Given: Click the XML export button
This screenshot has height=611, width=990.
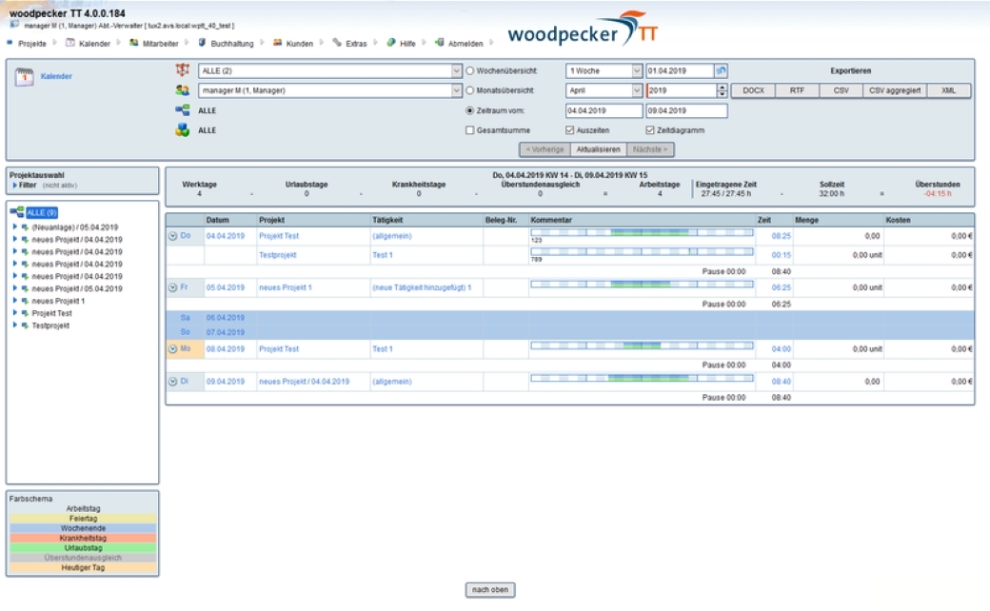Looking at the screenshot, I should (x=948, y=91).
